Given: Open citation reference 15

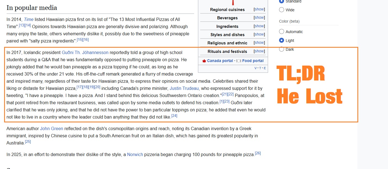Looking at the screenshot, I should click(x=80, y=40).
